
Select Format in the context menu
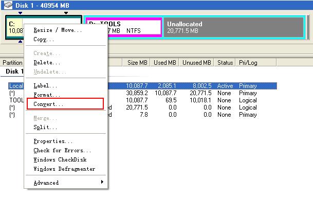[x=47, y=95]
